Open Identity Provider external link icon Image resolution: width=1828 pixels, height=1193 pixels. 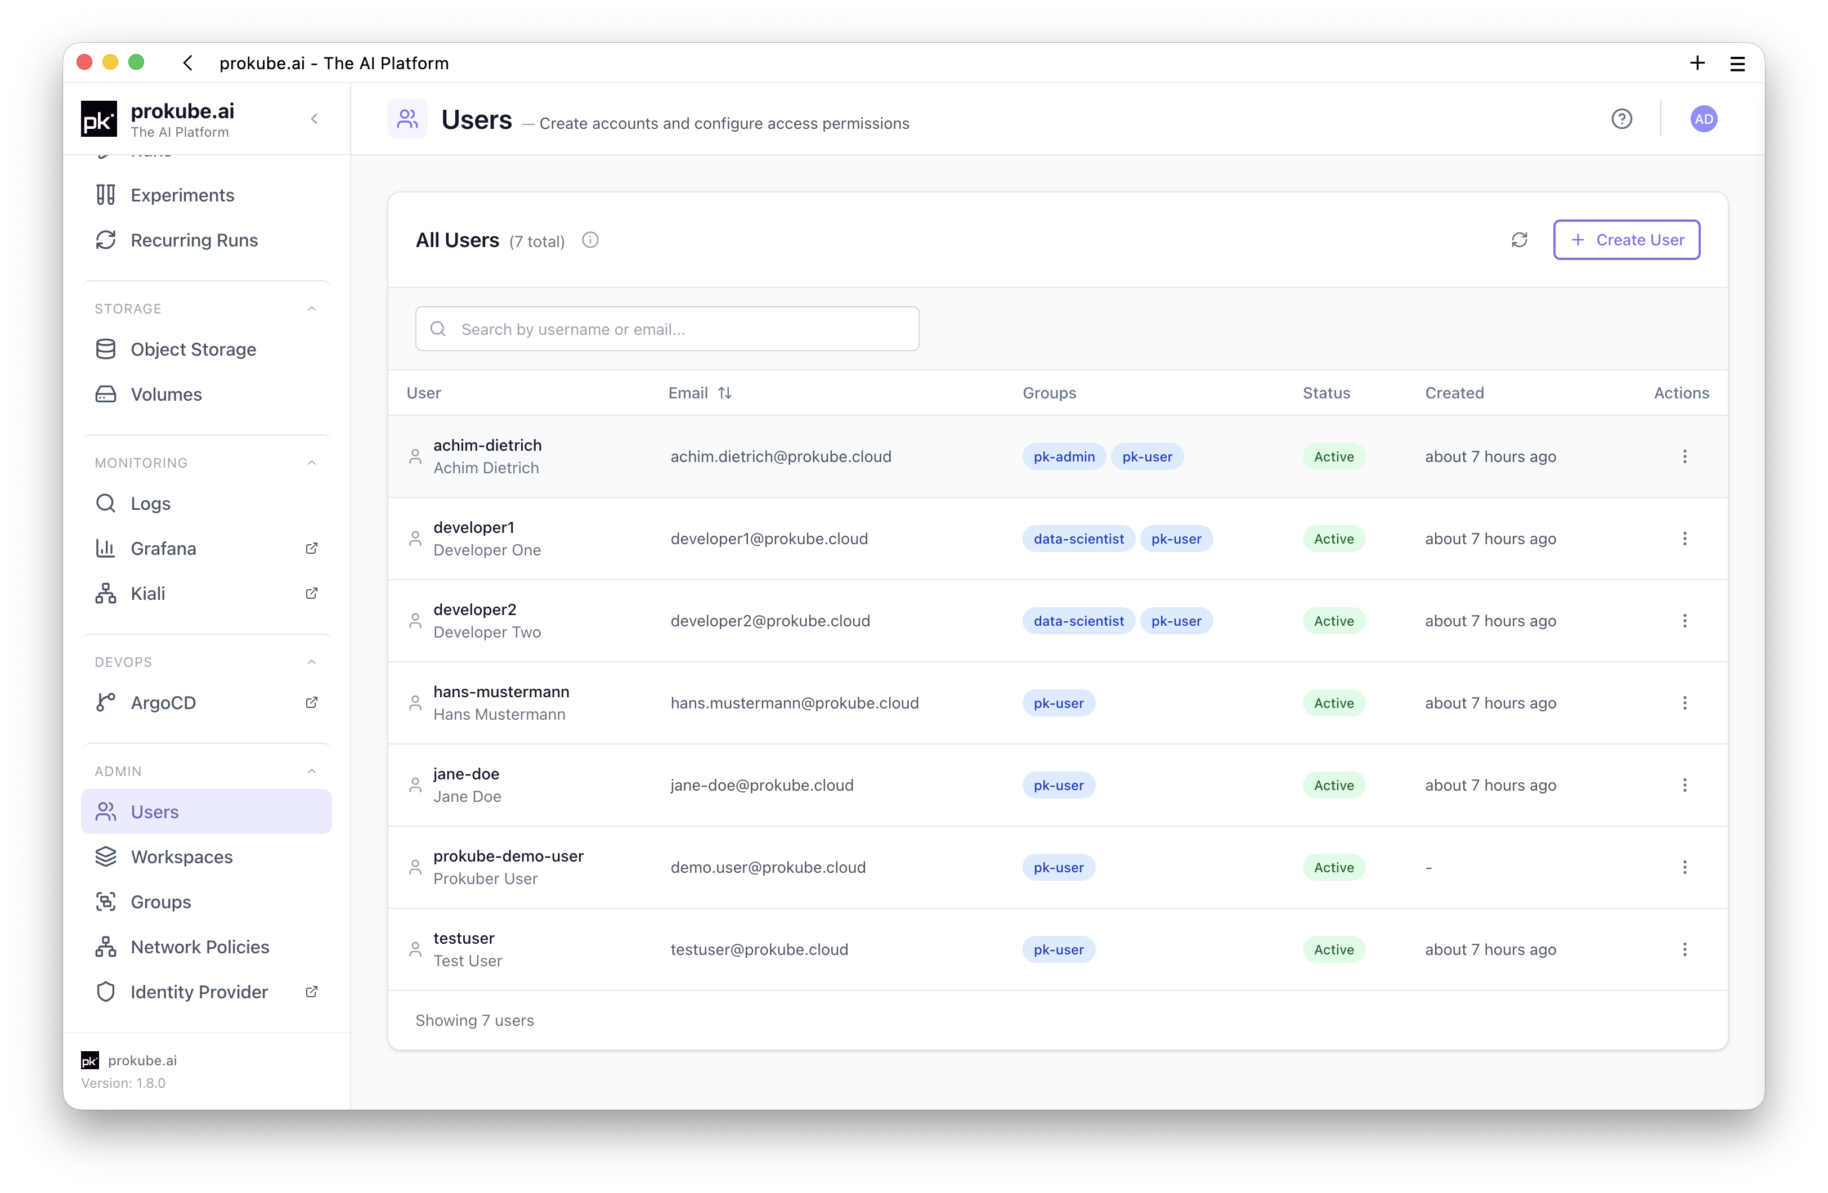(x=311, y=992)
